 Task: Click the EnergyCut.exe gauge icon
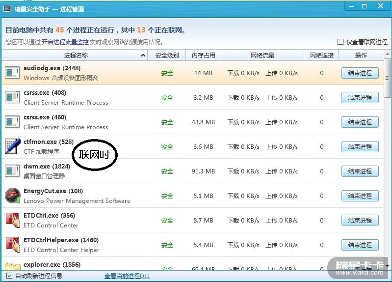[x=12, y=196]
